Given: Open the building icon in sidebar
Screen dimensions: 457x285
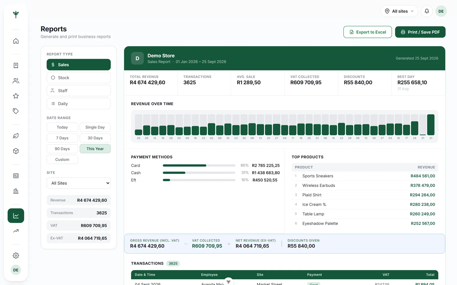Looking at the screenshot, I should (x=16, y=191).
